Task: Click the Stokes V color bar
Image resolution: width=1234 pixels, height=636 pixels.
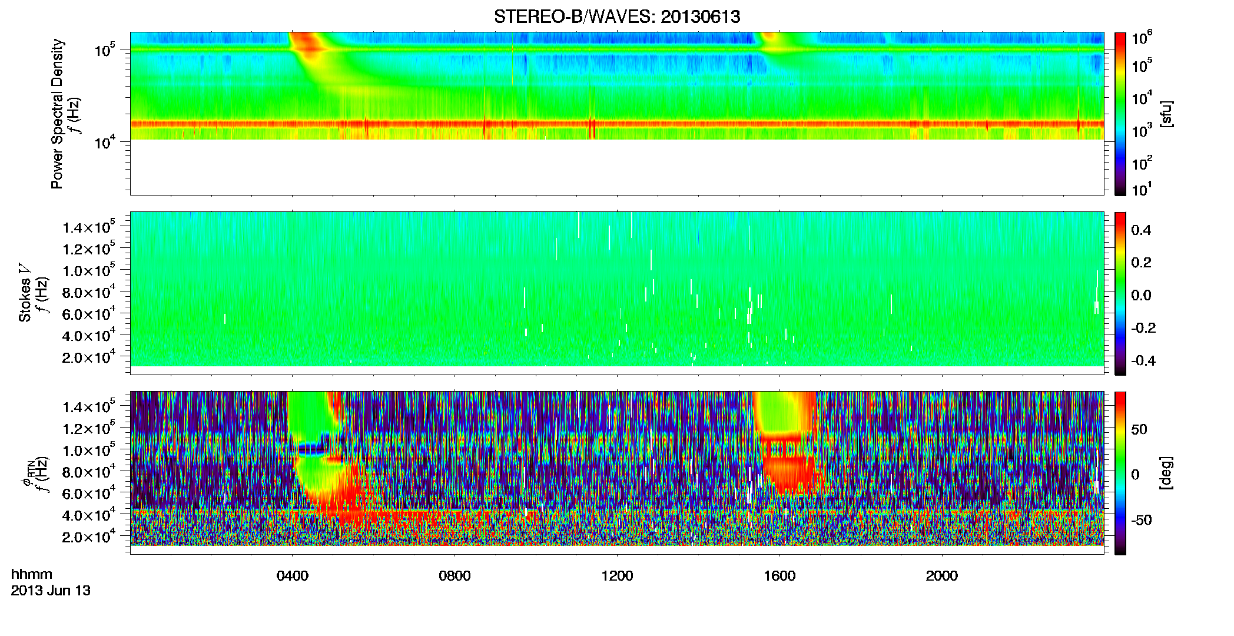Action: point(1120,293)
